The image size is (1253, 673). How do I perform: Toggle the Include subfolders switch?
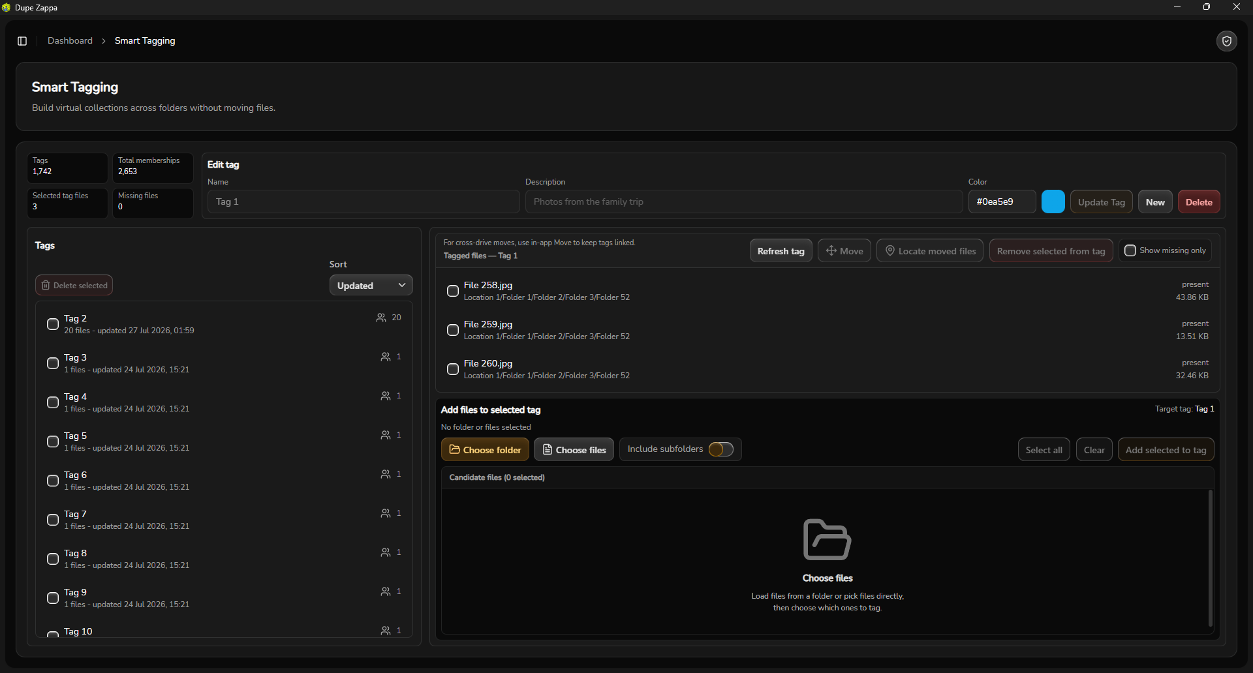[721, 449]
